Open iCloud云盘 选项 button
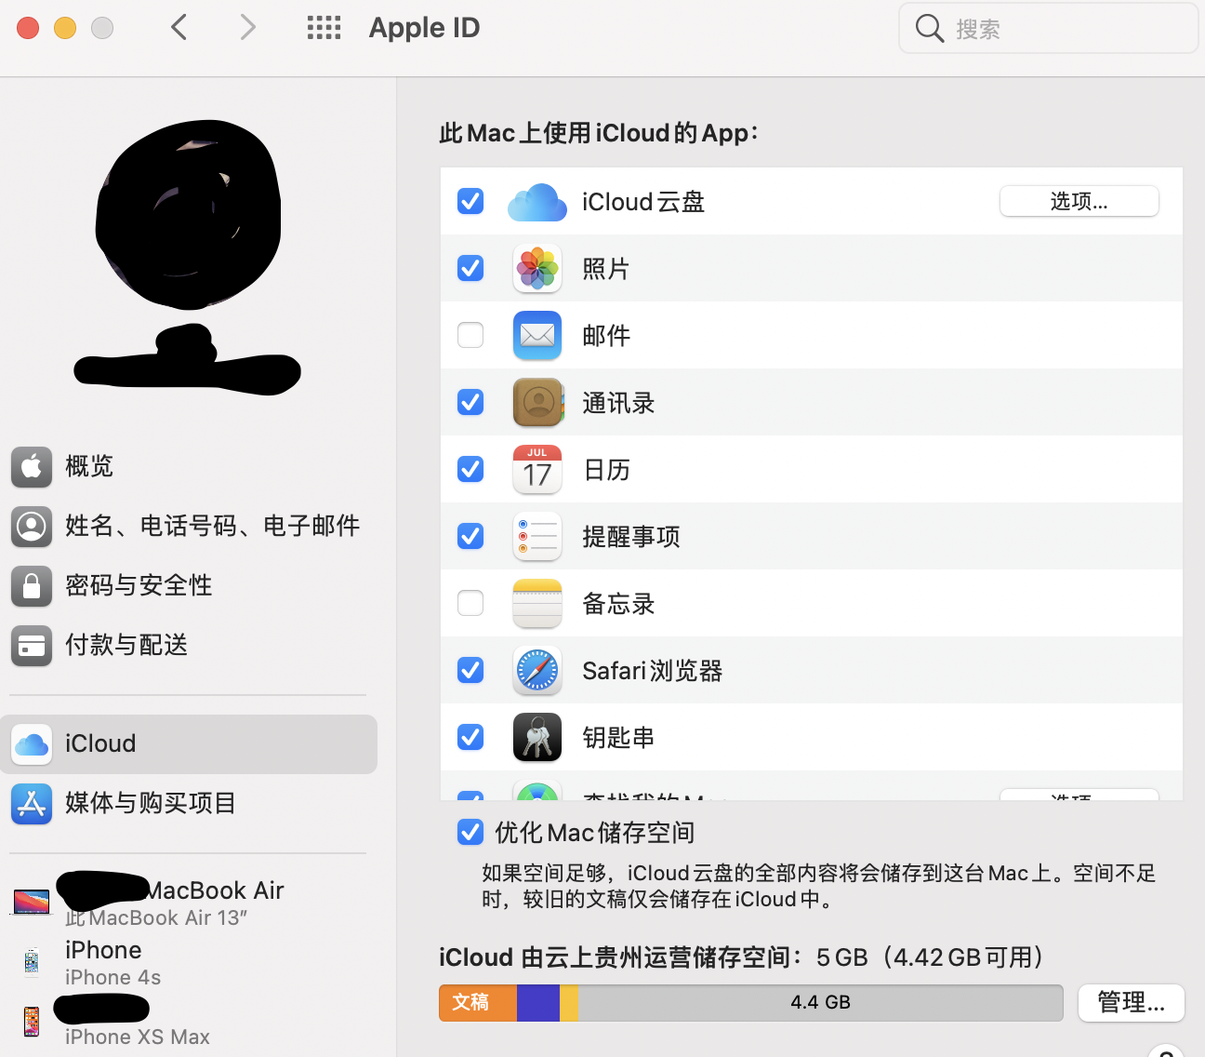Image resolution: width=1205 pixels, height=1057 pixels. click(1079, 201)
